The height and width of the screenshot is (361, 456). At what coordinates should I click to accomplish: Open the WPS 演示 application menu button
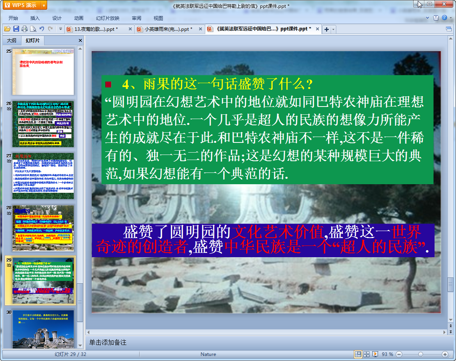[x=22, y=5]
